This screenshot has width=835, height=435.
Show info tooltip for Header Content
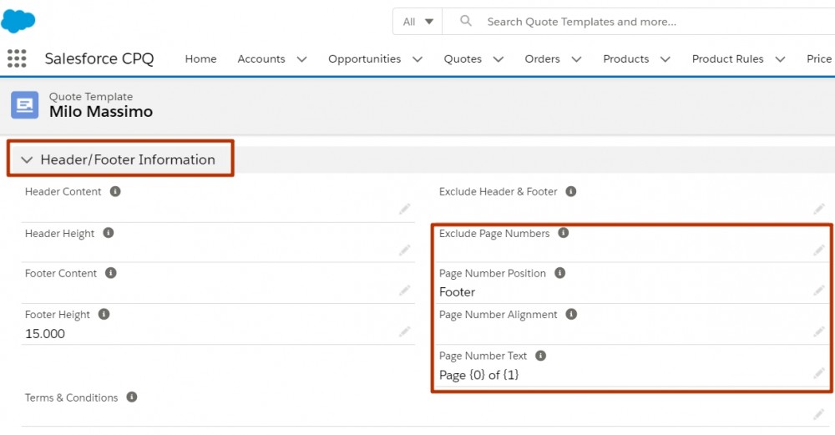point(115,191)
